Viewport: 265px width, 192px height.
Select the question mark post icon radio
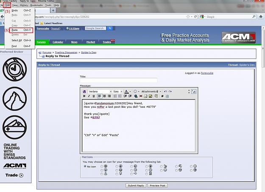pyautogui.click(x=191, y=170)
